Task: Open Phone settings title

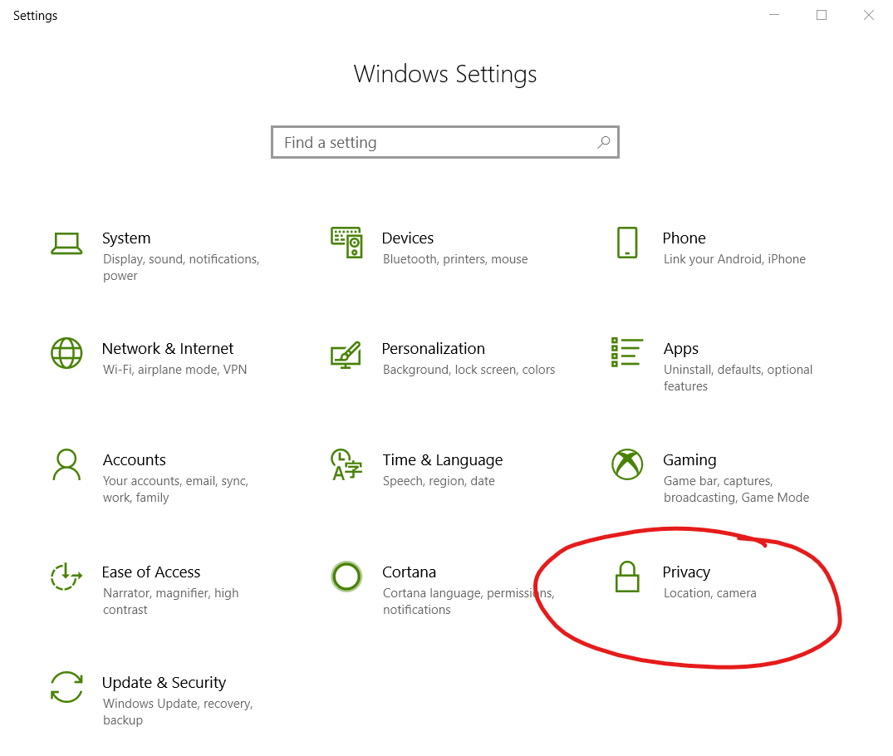Action: click(684, 238)
